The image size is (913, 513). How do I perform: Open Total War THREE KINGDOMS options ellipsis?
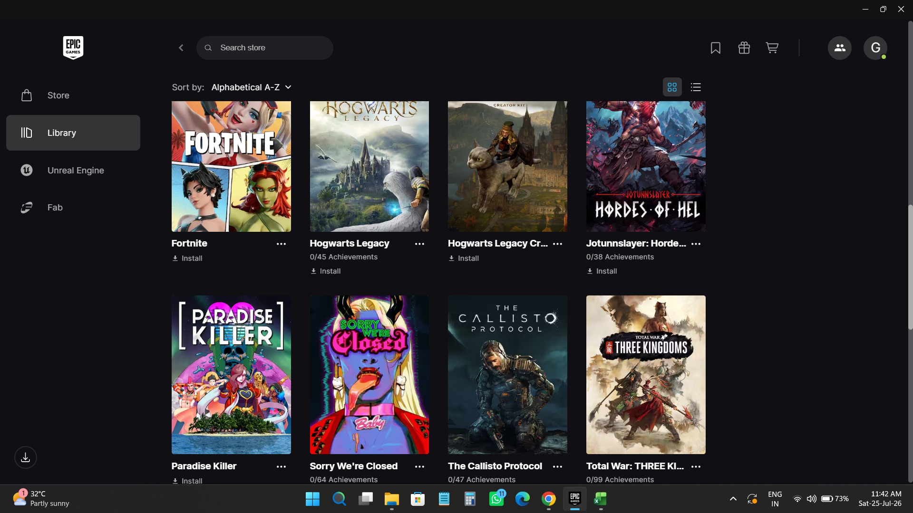point(696,466)
